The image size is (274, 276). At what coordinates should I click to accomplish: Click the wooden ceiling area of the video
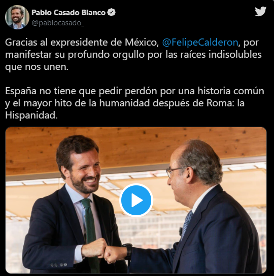click(x=136, y=144)
